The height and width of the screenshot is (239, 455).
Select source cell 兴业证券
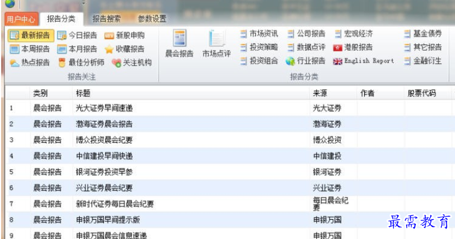tap(327, 188)
